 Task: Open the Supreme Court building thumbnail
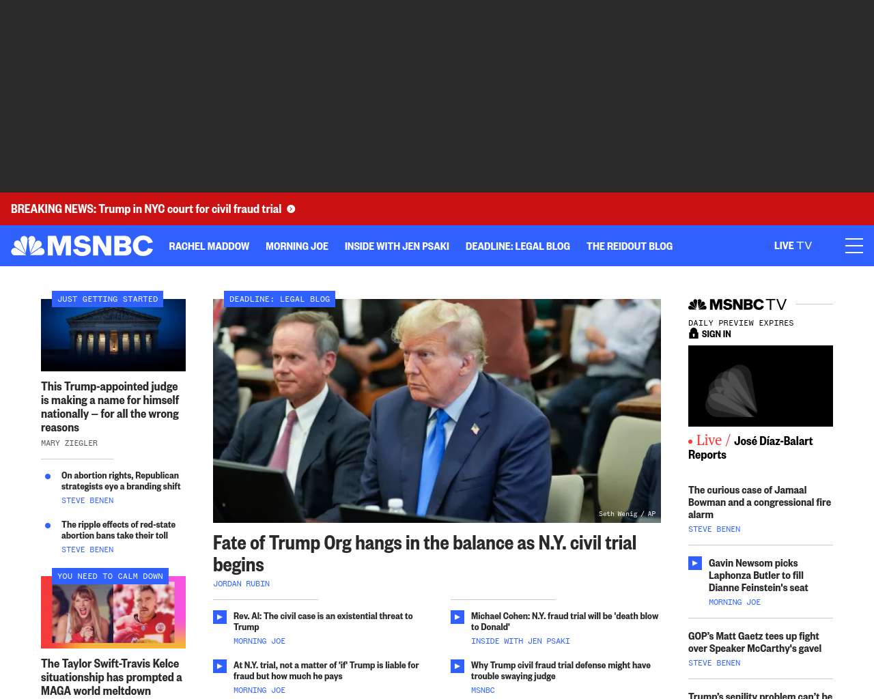[113, 335]
